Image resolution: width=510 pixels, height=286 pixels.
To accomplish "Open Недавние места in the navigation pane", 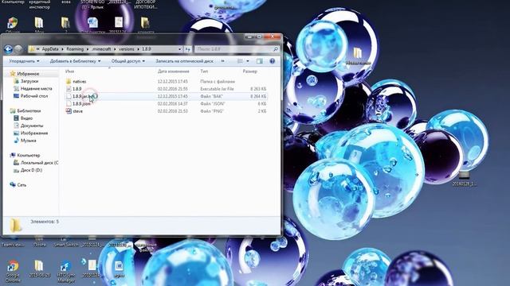I will click(36, 88).
